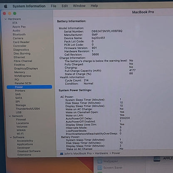Select Bluetooth in the sidebar

click(x=19, y=35)
